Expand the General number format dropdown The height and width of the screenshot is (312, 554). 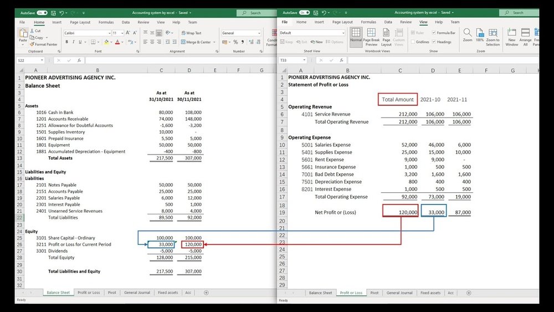pos(258,33)
